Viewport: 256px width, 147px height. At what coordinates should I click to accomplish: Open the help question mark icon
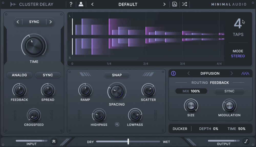pyautogui.click(x=71, y=4)
